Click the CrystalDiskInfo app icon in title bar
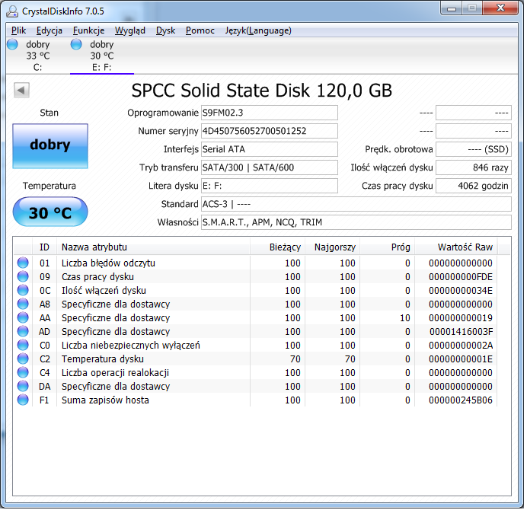Image resolution: width=527 pixels, height=510 pixels. [12, 11]
